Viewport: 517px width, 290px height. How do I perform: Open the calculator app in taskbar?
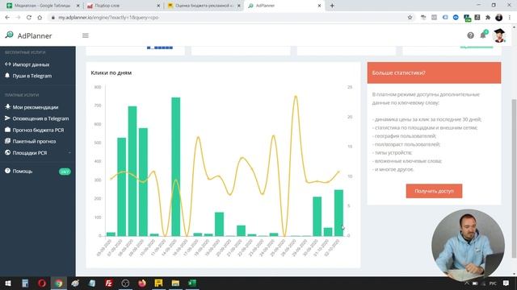click(x=25, y=283)
